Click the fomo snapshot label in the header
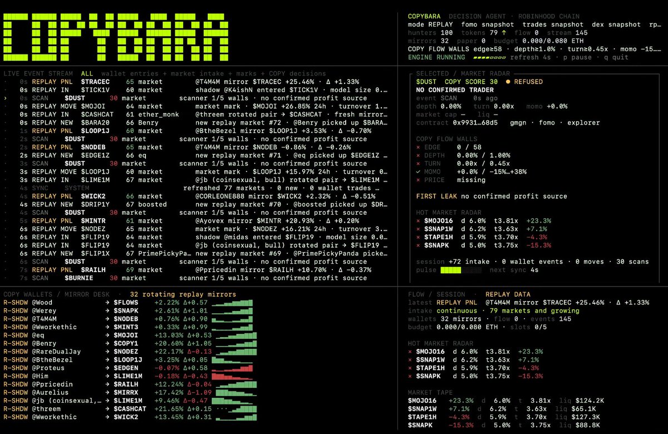Image resolution: width=668 pixels, height=434 pixels. click(x=488, y=24)
